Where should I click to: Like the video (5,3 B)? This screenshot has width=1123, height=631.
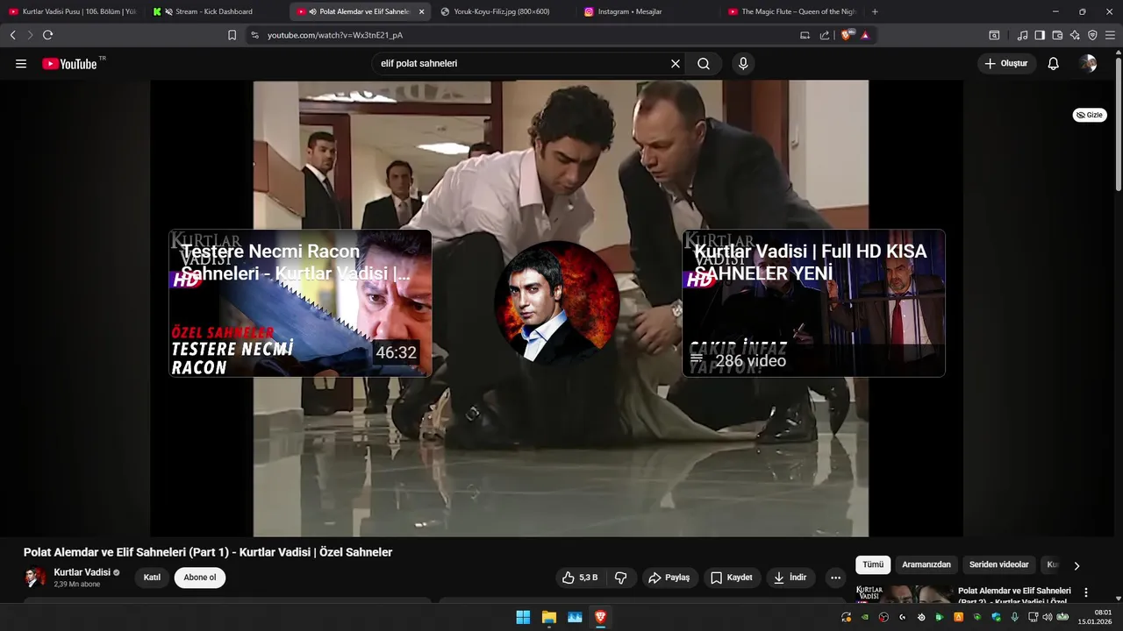pos(580,578)
